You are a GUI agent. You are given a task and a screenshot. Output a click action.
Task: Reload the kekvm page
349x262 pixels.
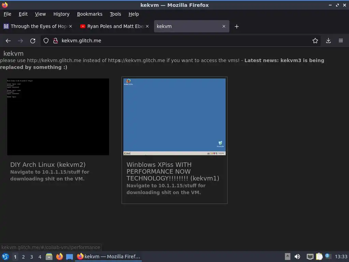click(33, 41)
